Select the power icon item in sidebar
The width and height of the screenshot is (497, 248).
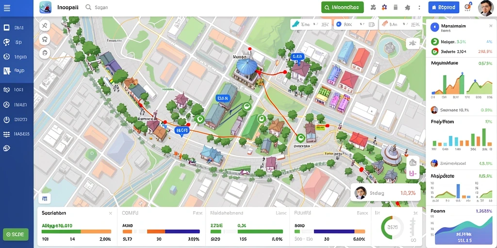click(x=15, y=120)
